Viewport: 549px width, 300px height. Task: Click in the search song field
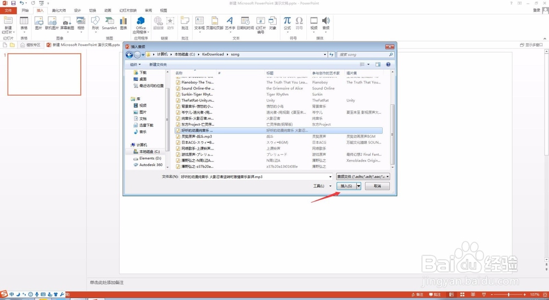pos(365,55)
